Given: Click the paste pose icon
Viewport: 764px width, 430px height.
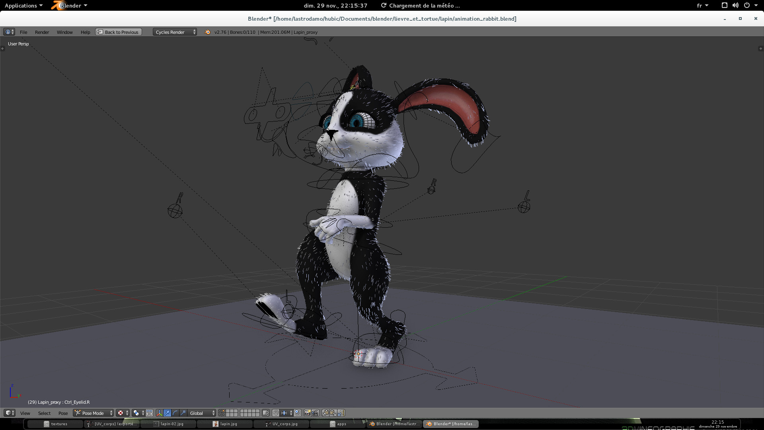Looking at the screenshot, I should pos(333,413).
